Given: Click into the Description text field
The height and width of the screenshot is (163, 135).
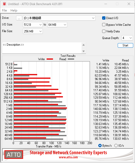Looking at the screenshot, I should coord(42,48).
